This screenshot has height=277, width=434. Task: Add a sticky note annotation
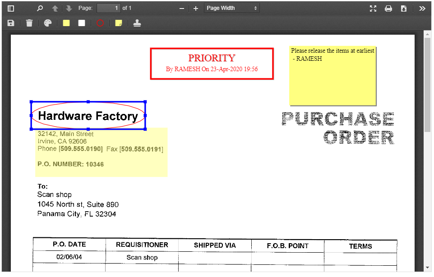118,23
